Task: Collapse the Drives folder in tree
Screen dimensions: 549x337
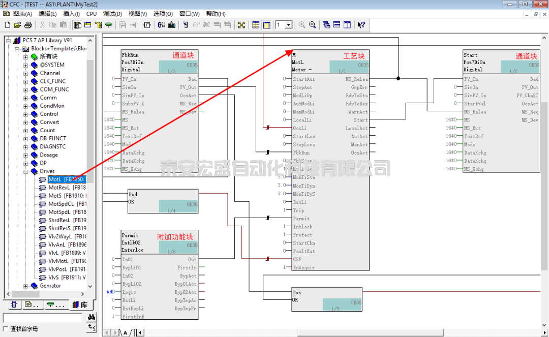Action: click(x=25, y=171)
